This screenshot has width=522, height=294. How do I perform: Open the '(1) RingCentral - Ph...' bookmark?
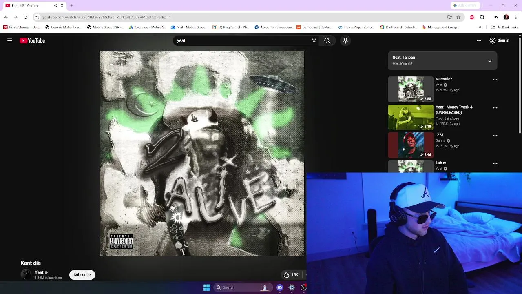pyautogui.click(x=231, y=27)
